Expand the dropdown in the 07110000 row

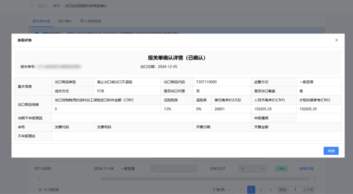click(x=253, y=169)
